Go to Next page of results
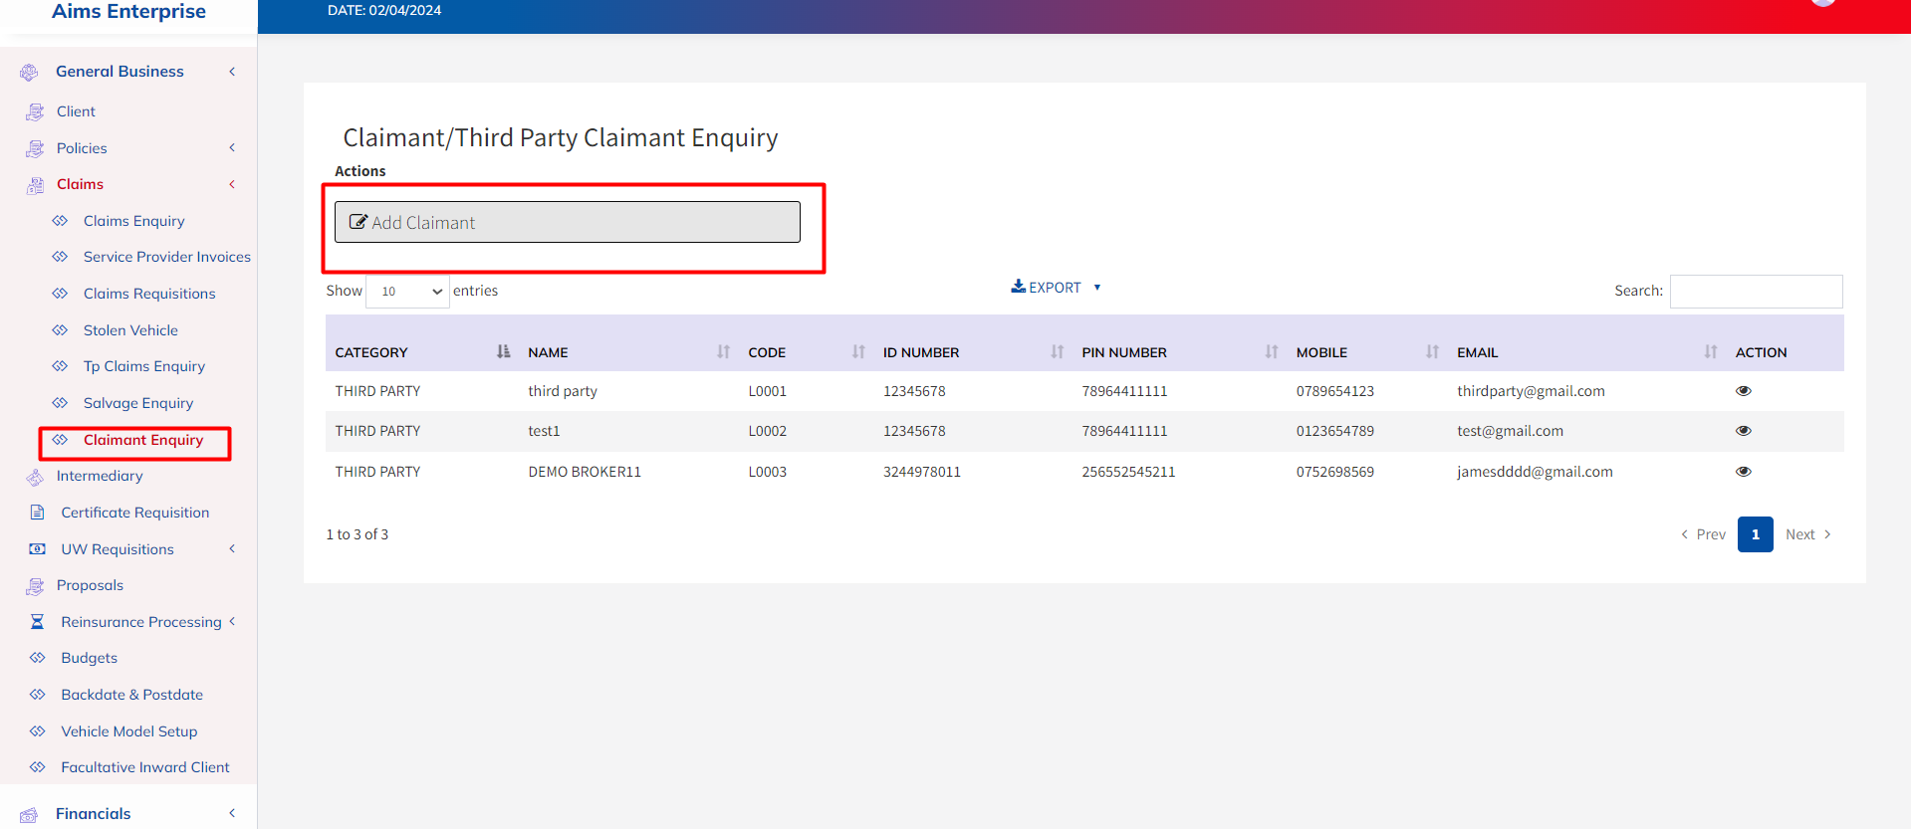 tap(1807, 534)
